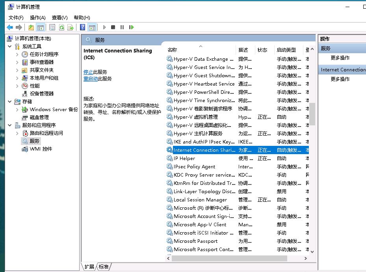Click the horizontal scrollbar thumb in services list
Screen dimensions: 366x272
[229, 258]
